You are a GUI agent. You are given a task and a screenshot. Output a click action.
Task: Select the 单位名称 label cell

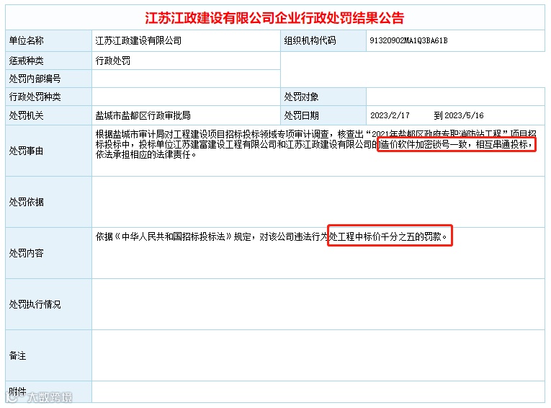[48, 41]
